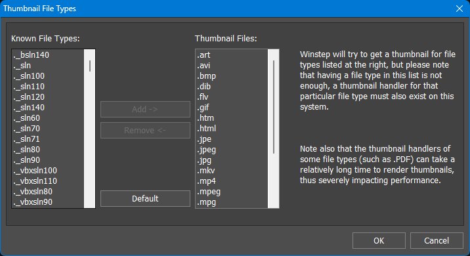Select ._sln100 in the list

48,76
